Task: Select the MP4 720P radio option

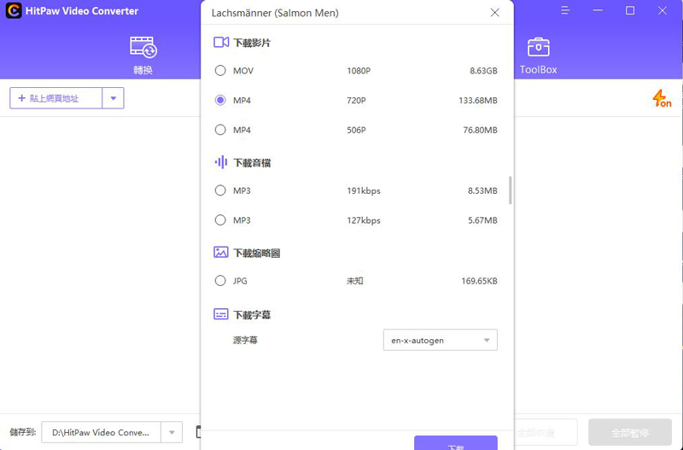Action: click(x=220, y=100)
